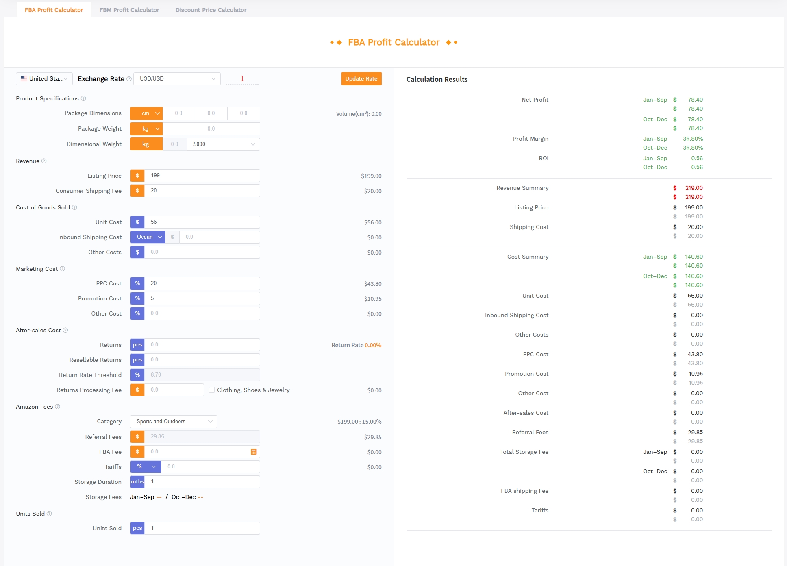Open the Sports and Outdoors category dropdown
The image size is (787, 566).
[x=174, y=422]
